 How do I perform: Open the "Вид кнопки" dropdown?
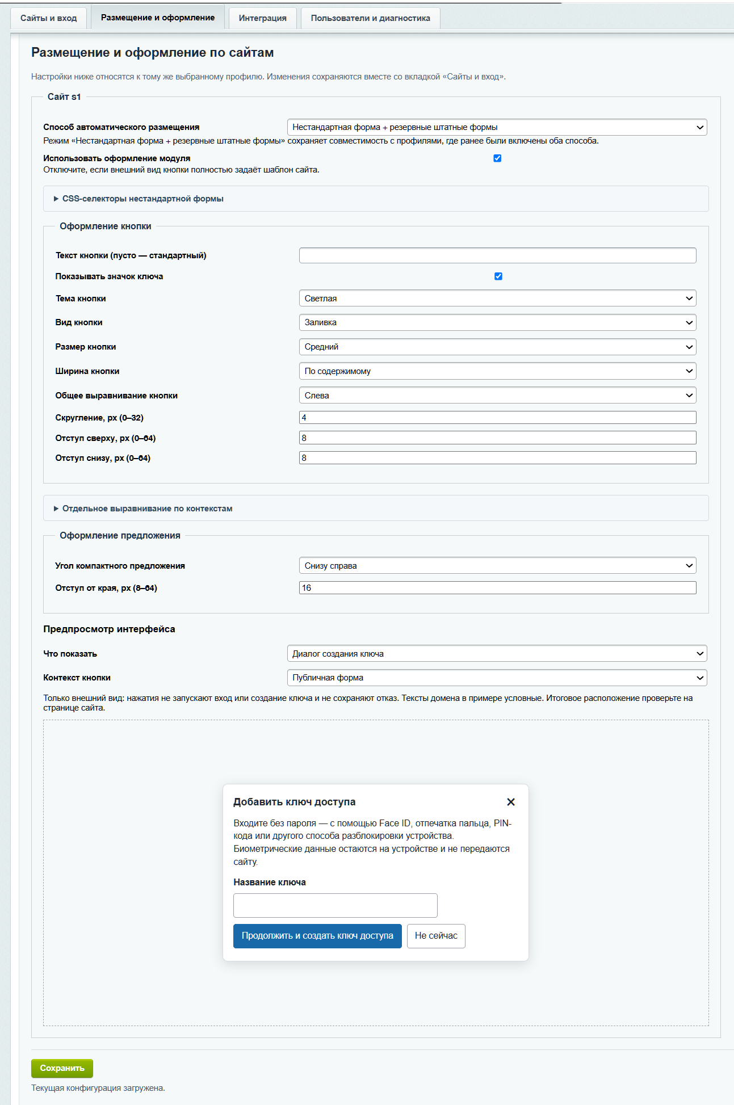tap(497, 322)
